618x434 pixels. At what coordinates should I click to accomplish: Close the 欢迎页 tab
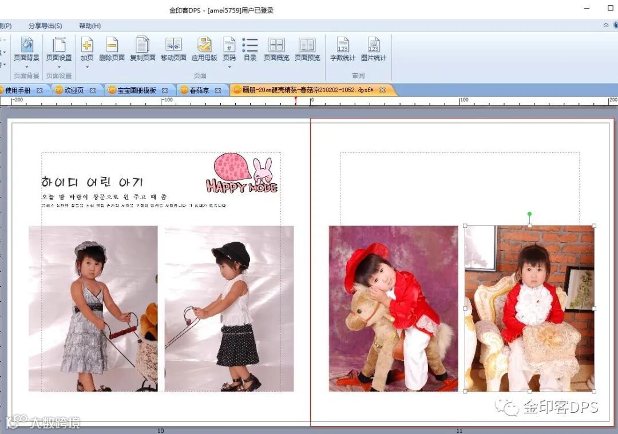[93, 90]
